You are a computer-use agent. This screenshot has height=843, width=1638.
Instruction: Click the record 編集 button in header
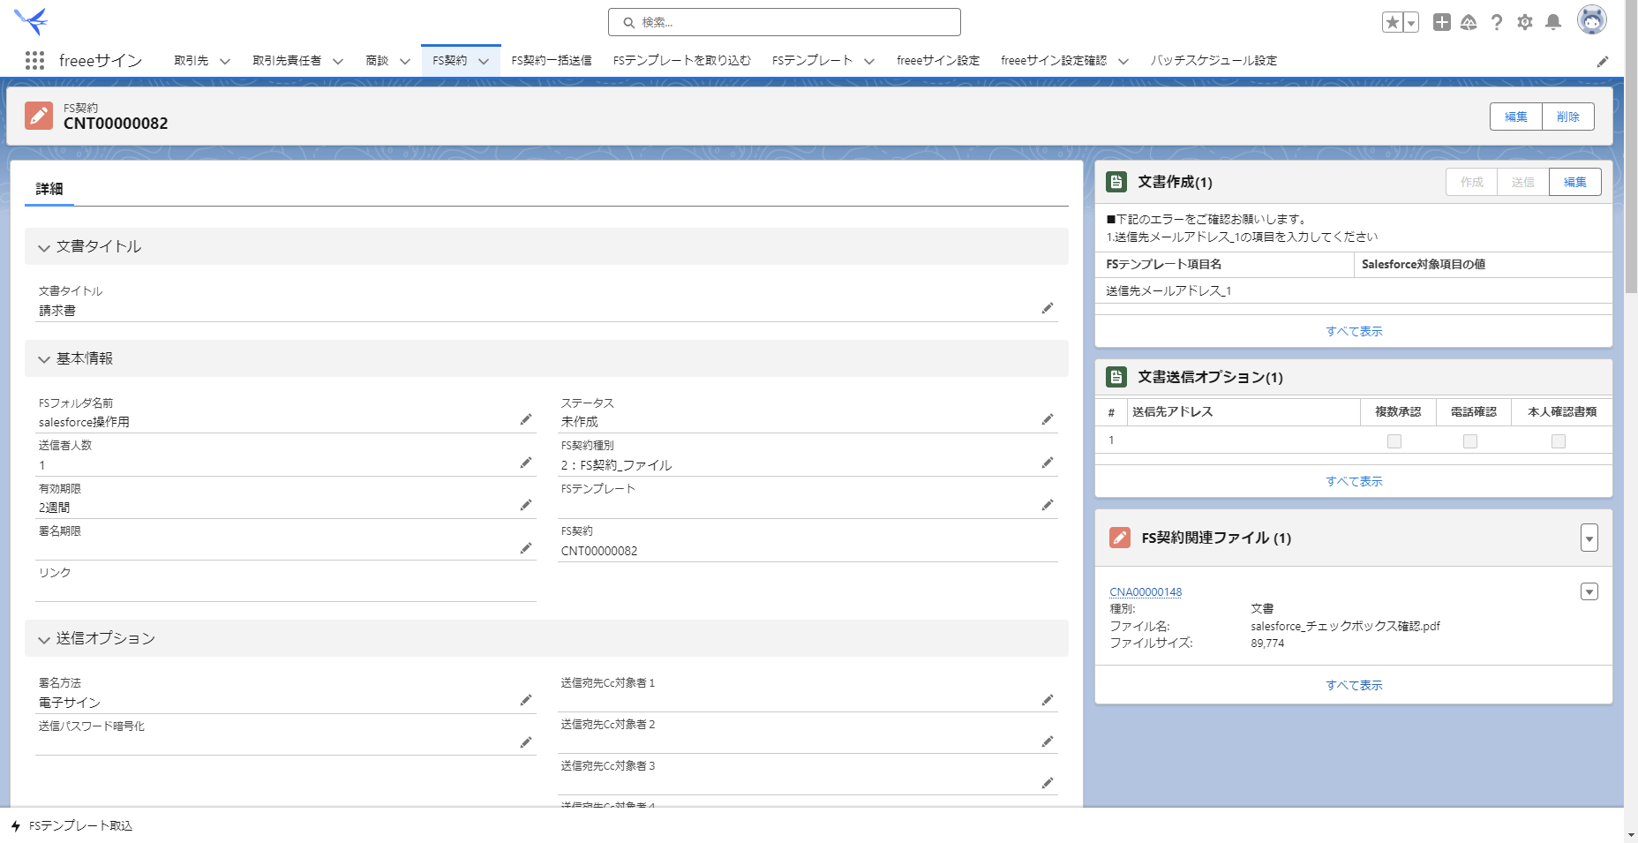click(1516, 117)
